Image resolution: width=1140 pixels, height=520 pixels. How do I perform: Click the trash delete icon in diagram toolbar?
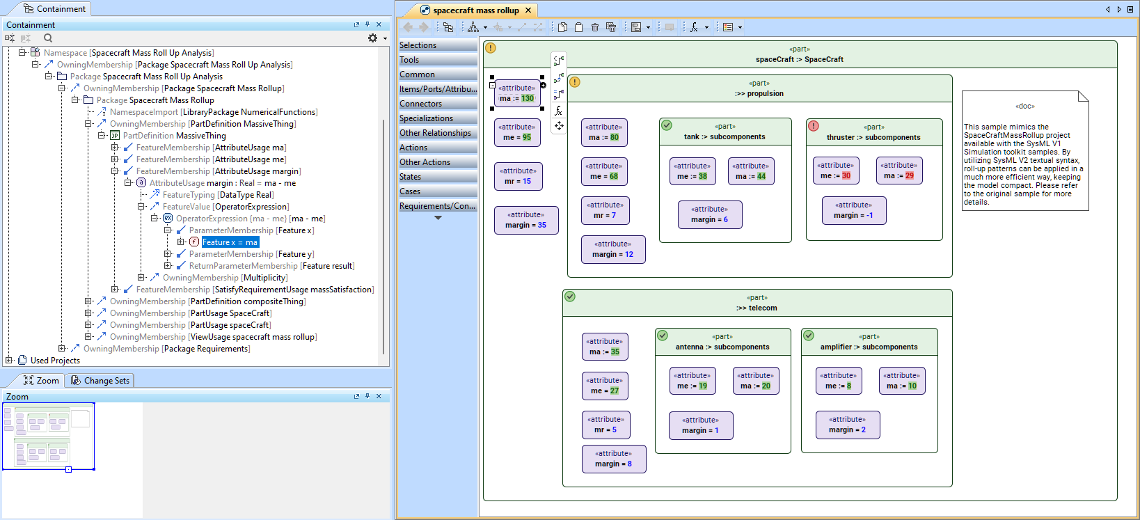point(595,27)
